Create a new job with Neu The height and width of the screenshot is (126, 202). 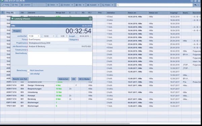click(x=15, y=5)
